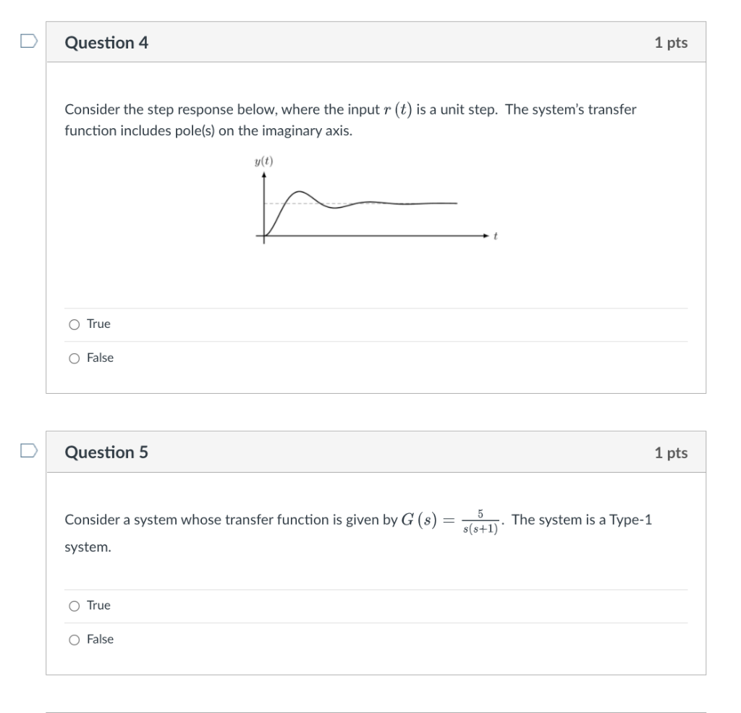
Task: Flag Question 5 for review
Action: click(29, 450)
